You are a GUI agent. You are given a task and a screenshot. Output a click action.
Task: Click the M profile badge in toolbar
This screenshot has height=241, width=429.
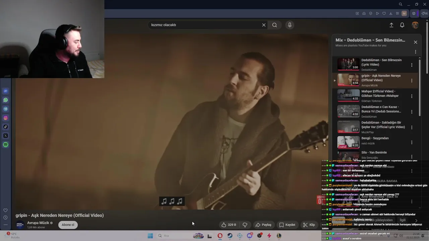point(404,13)
